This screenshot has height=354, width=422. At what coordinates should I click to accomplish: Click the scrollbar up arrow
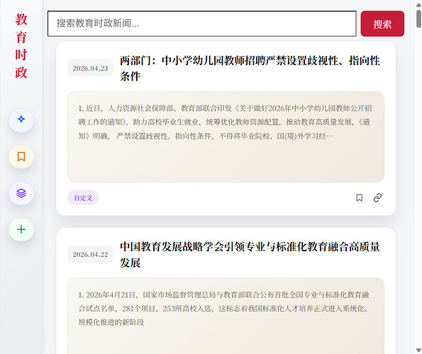click(418, 4)
